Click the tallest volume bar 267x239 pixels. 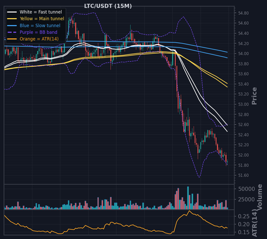(x=188, y=198)
